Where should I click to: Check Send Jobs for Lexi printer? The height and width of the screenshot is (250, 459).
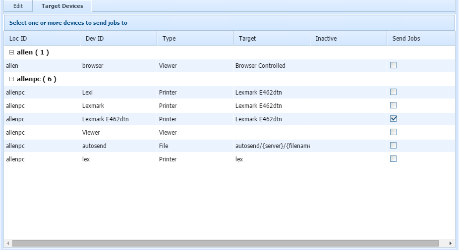tap(393, 92)
